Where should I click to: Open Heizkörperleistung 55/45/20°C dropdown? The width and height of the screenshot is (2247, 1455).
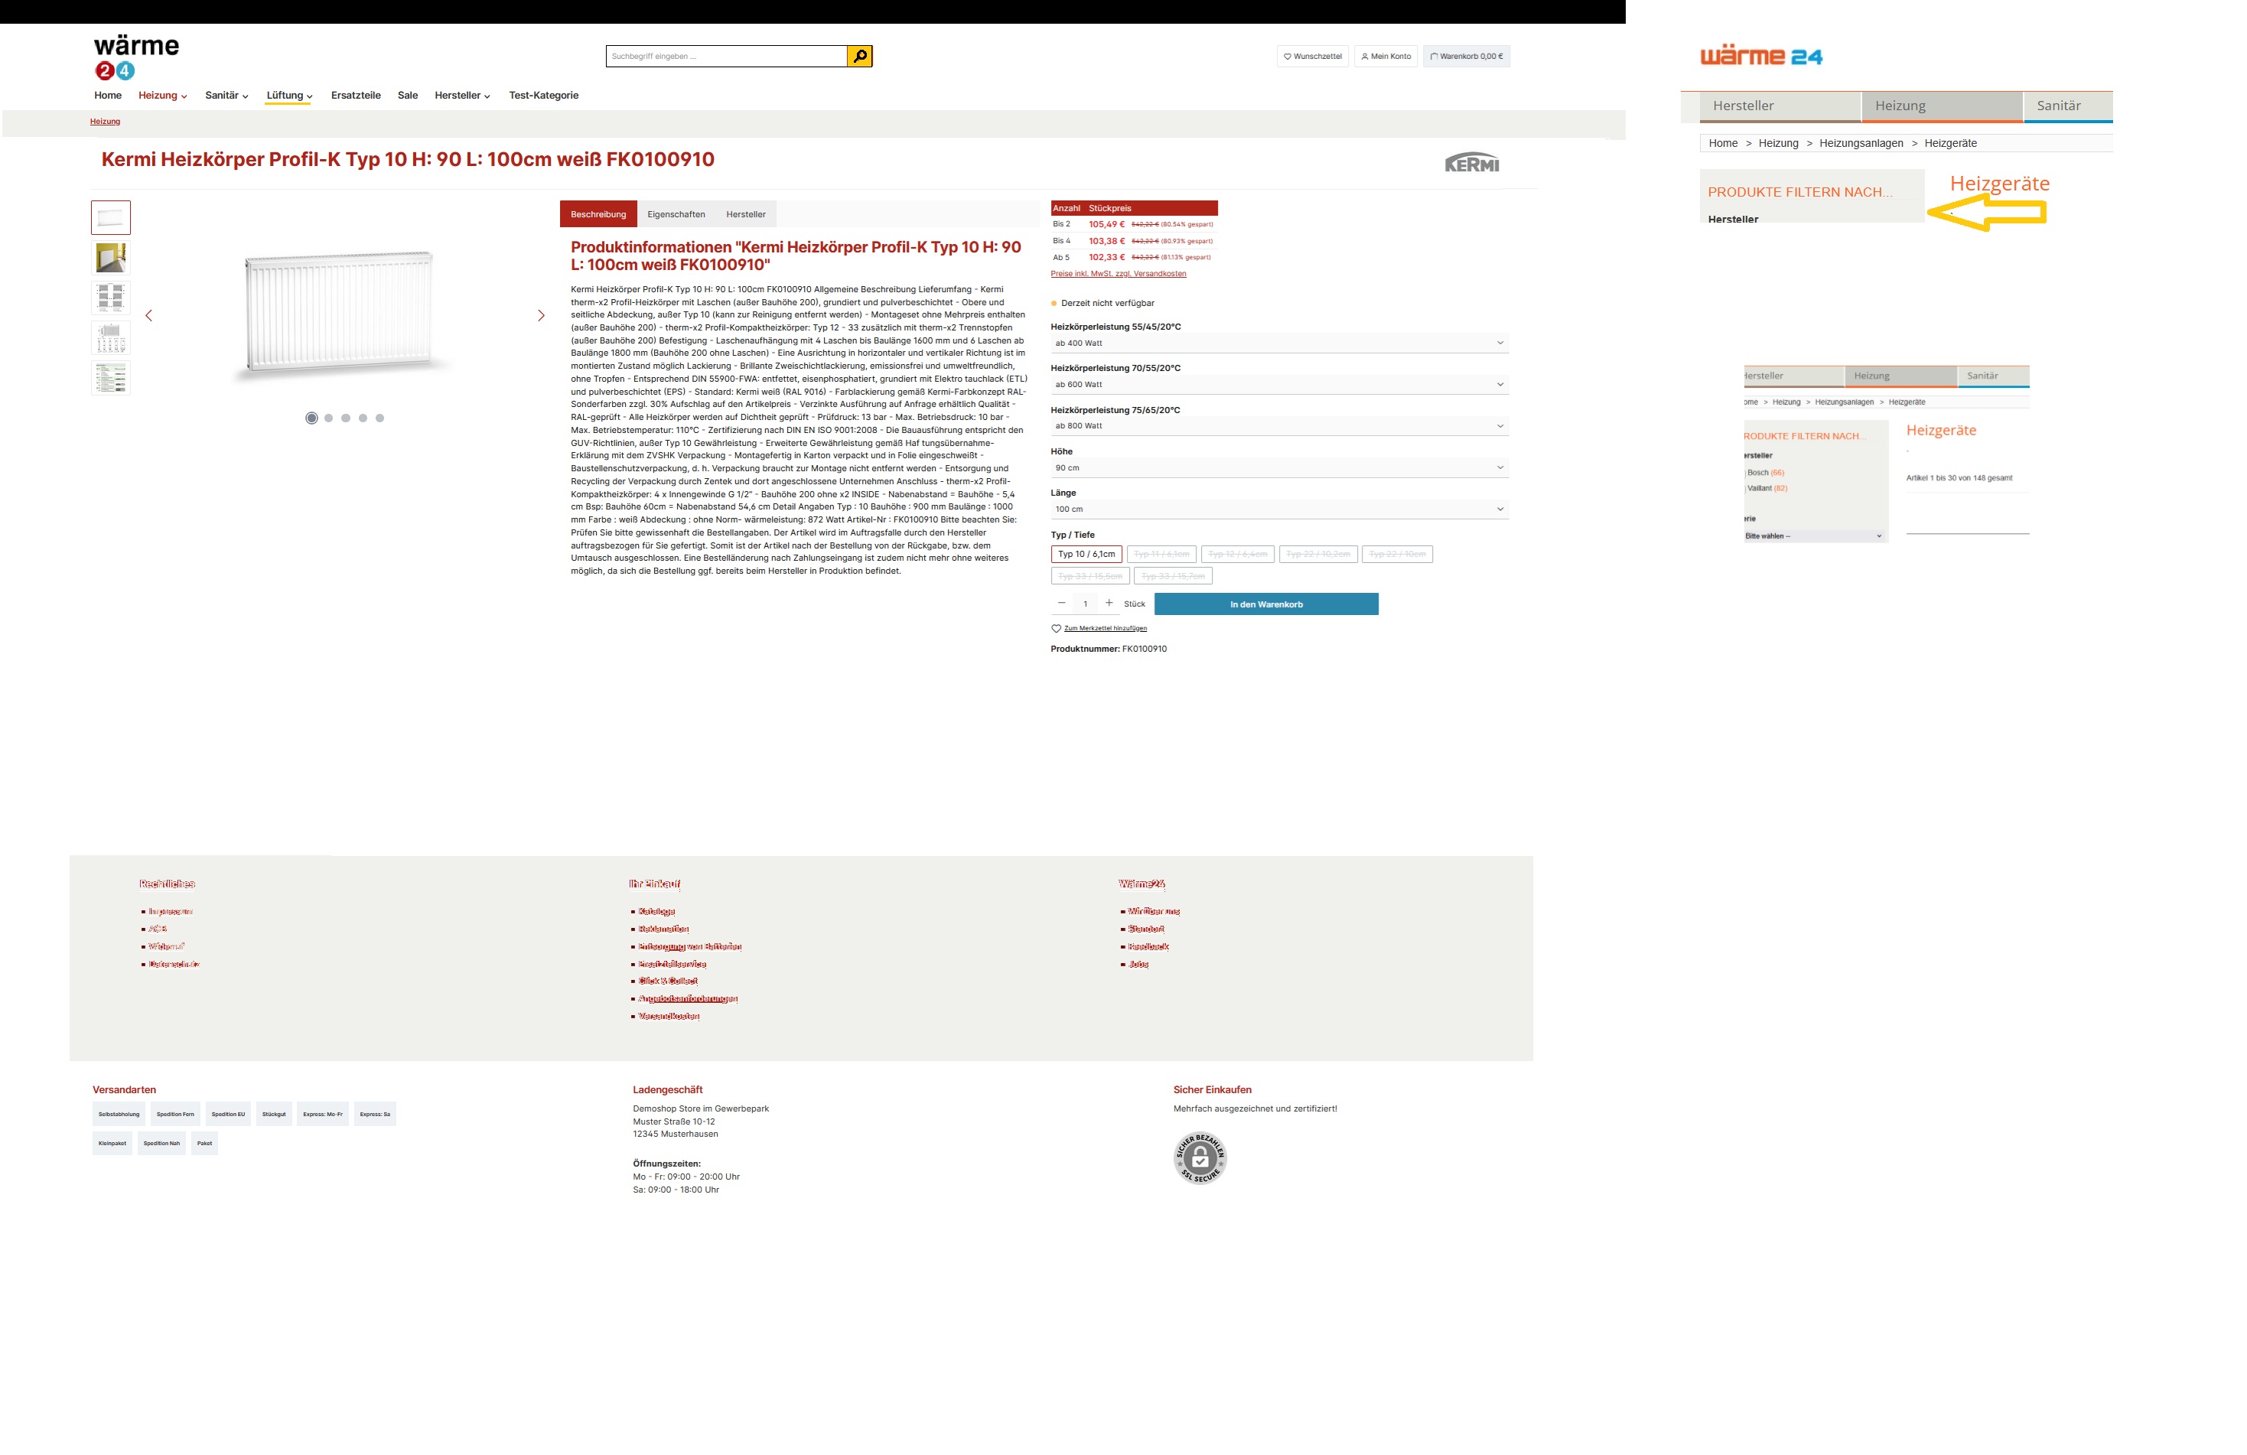[x=1279, y=343]
